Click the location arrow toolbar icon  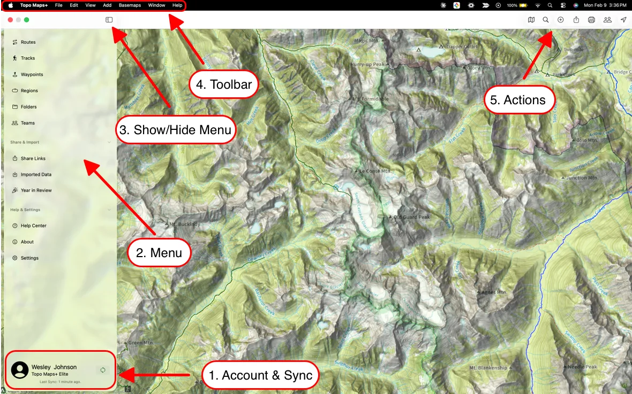click(x=623, y=20)
